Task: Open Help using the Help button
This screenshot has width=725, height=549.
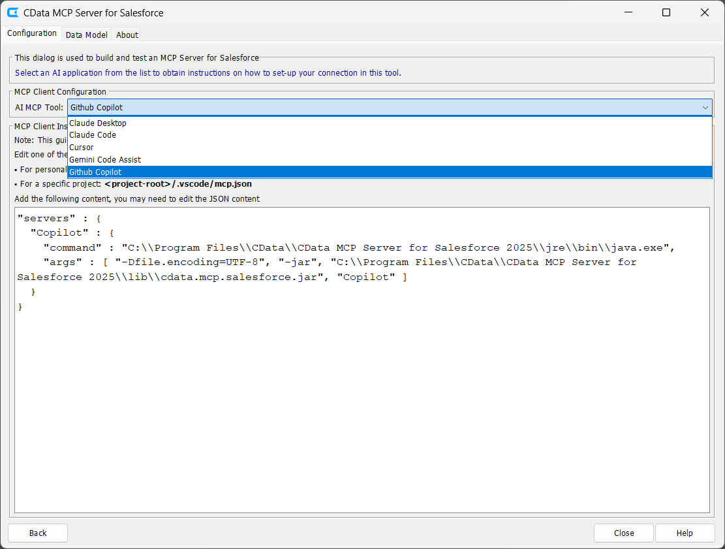Action: (x=684, y=533)
